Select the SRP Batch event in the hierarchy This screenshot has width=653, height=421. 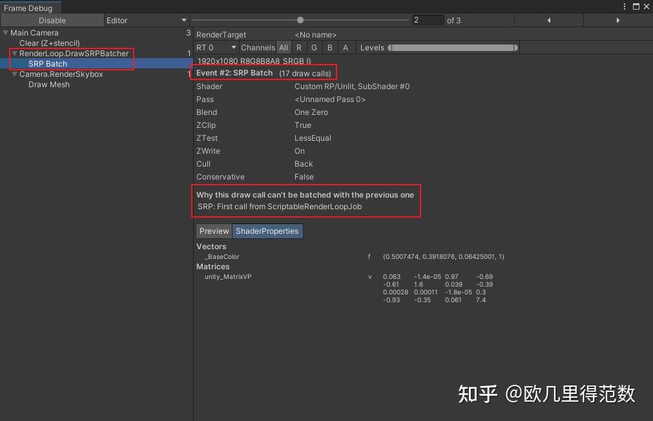[x=47, y=64]
